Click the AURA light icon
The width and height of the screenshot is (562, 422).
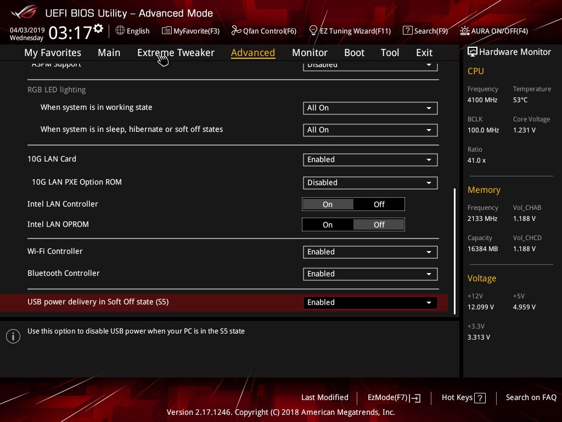(x=464, y=31)
